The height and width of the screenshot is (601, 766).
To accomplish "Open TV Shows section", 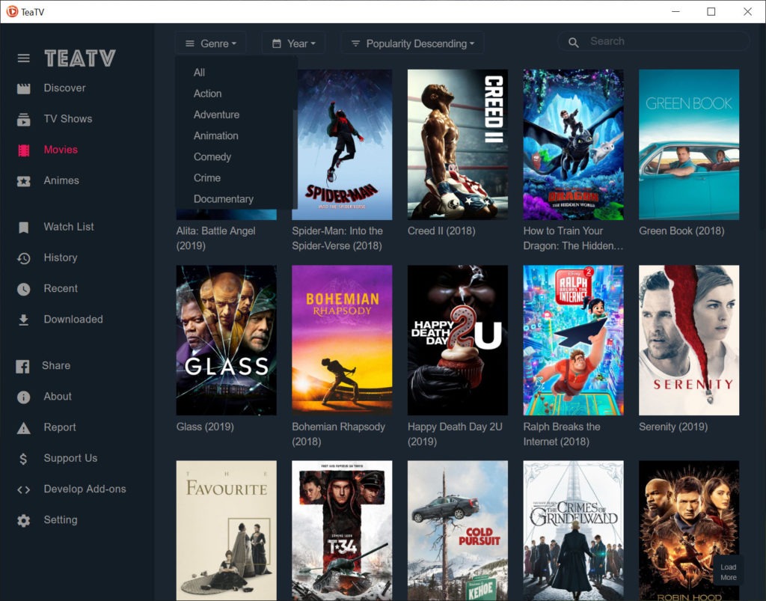I will 68,119.
